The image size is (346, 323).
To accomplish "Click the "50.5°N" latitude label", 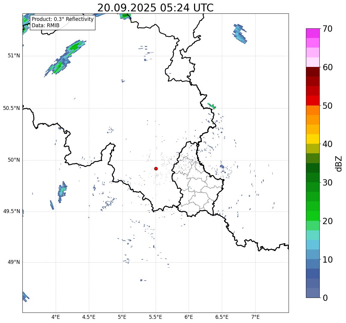I will click(x=11, y=108).
